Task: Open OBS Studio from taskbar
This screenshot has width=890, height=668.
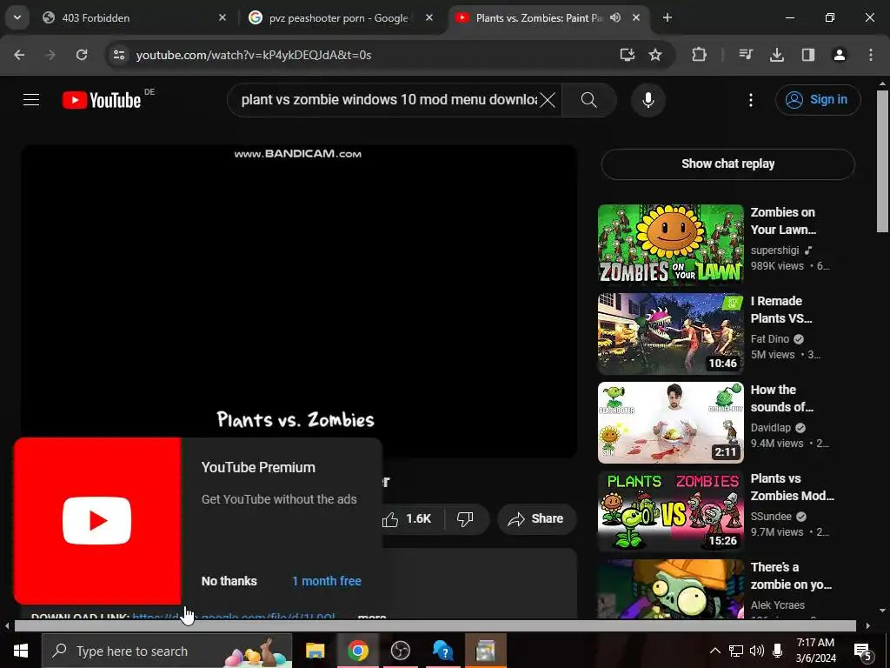Action: click(x=400, y=651)
